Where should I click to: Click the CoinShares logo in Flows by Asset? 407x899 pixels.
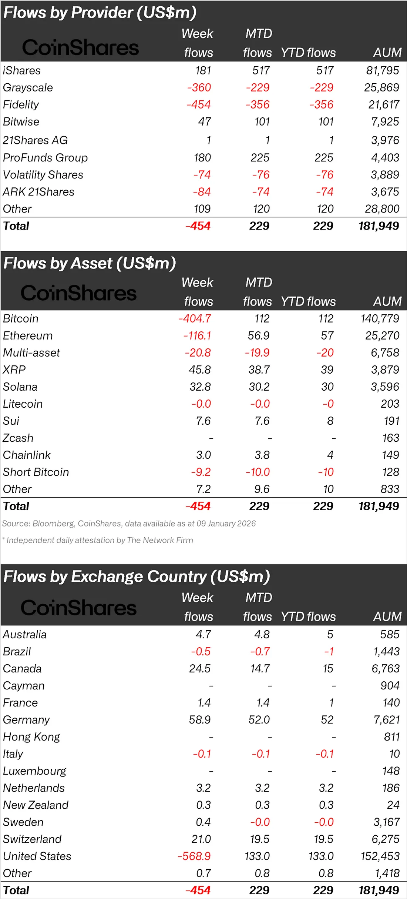pos(78,293)
